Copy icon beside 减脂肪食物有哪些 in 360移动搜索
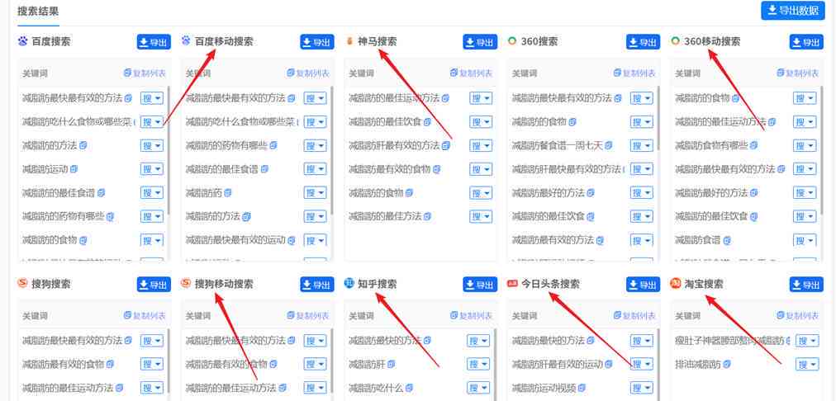836x401 pixels. tap(753, 145)
